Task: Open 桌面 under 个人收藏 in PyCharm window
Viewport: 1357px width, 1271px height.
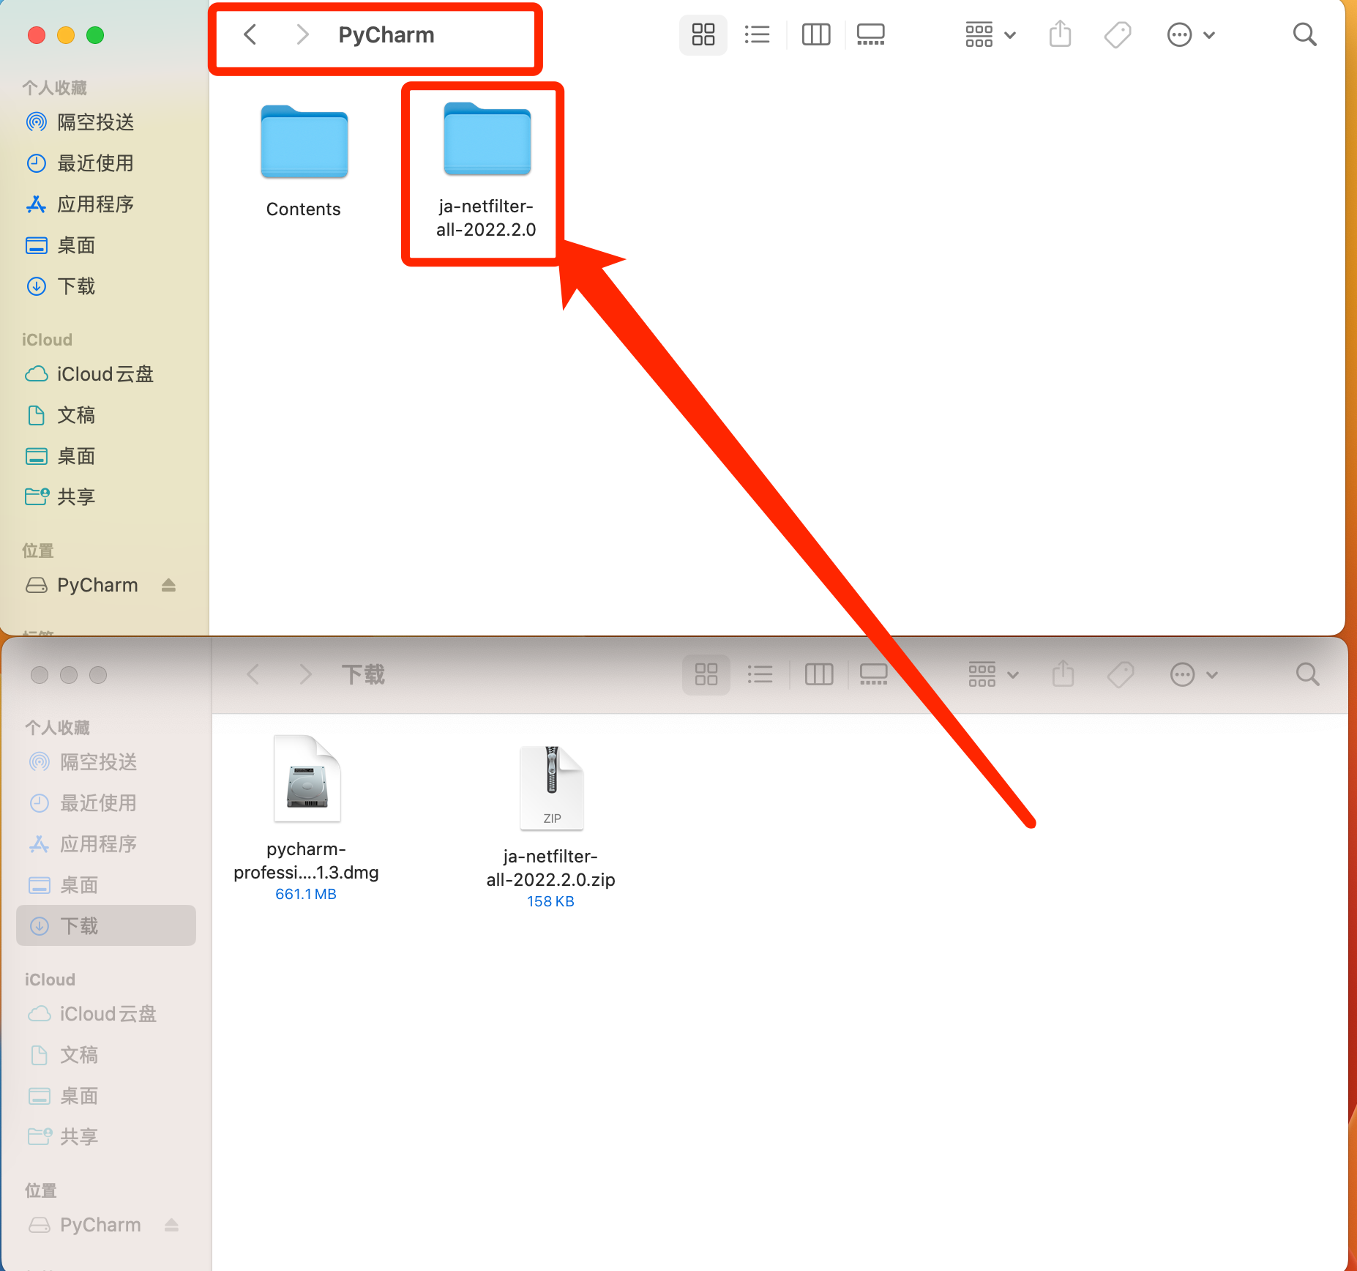Action: coord(61,245)
